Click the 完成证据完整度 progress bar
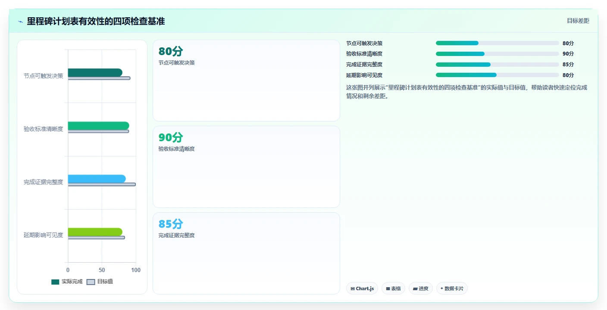The image size is (607, 310). click(497, 65)
